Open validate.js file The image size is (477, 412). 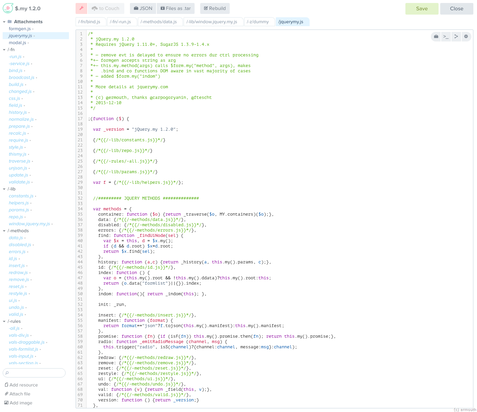[x=19, y=182]
